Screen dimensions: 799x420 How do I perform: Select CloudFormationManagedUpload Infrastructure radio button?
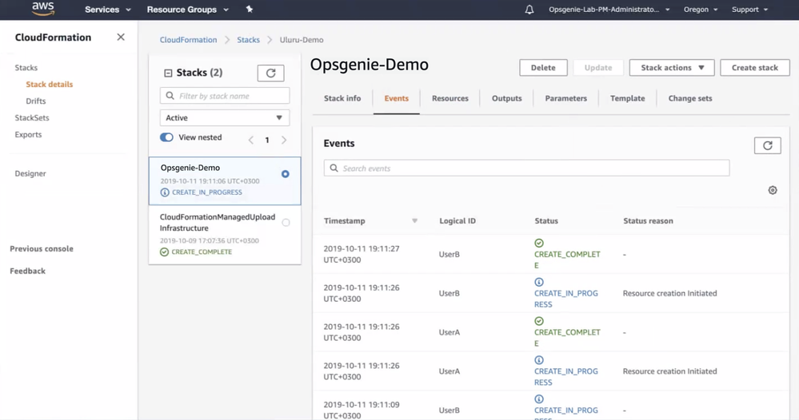click(x=286, y=223)
